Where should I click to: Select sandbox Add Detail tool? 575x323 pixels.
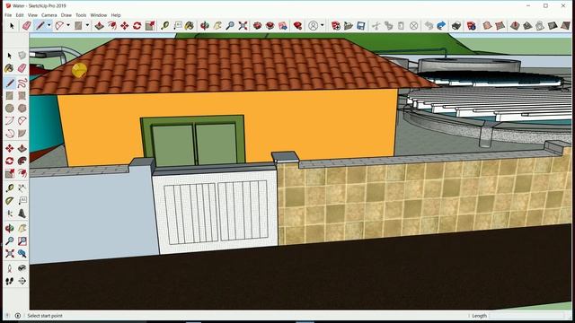point(553,26)
